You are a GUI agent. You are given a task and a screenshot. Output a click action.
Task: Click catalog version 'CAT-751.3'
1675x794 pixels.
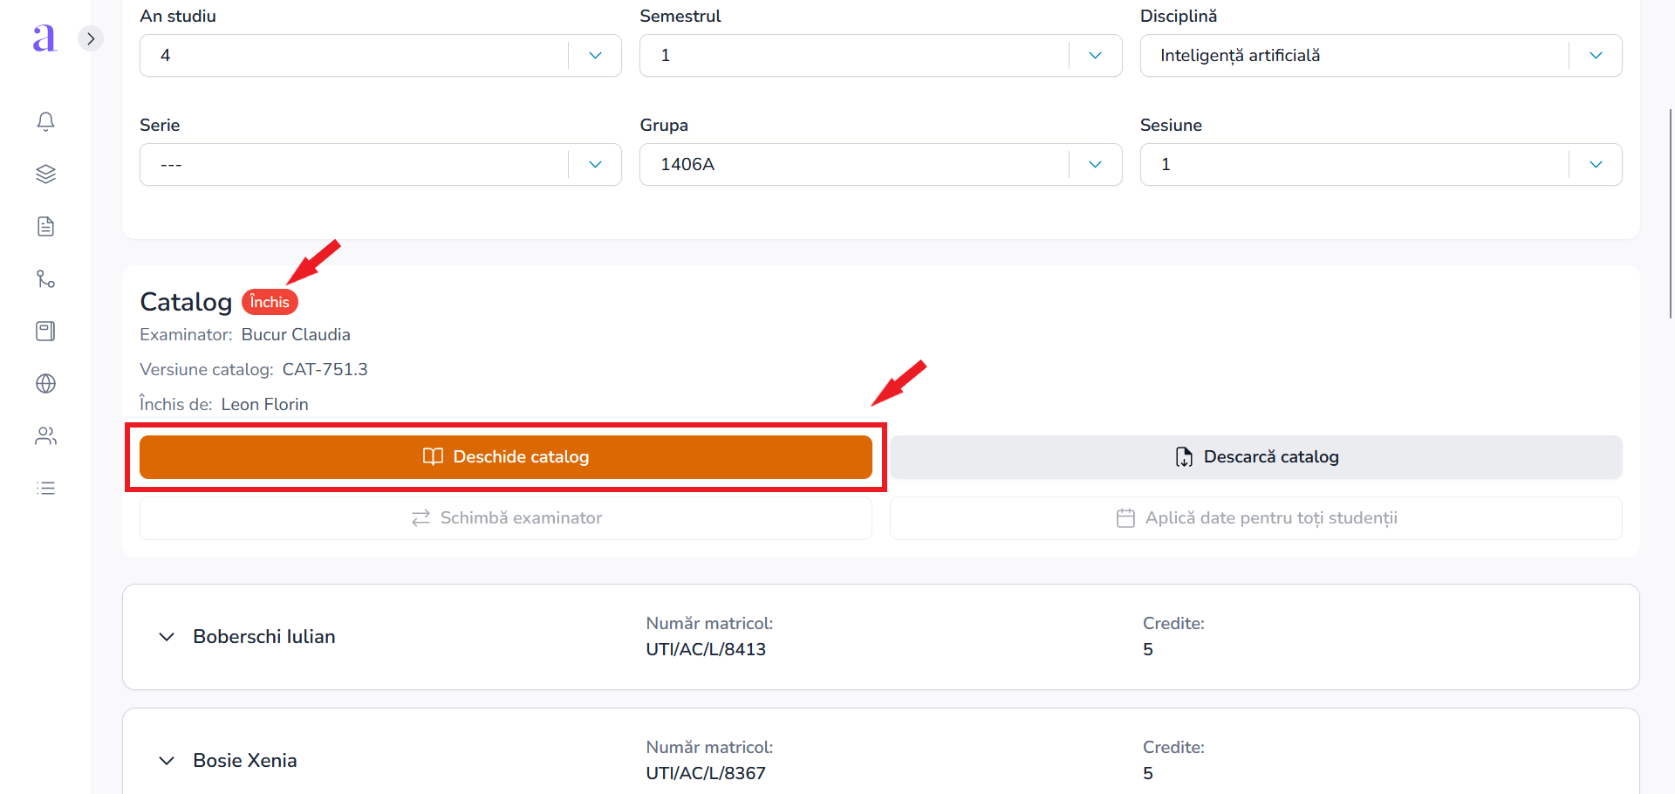coord(325,370)
